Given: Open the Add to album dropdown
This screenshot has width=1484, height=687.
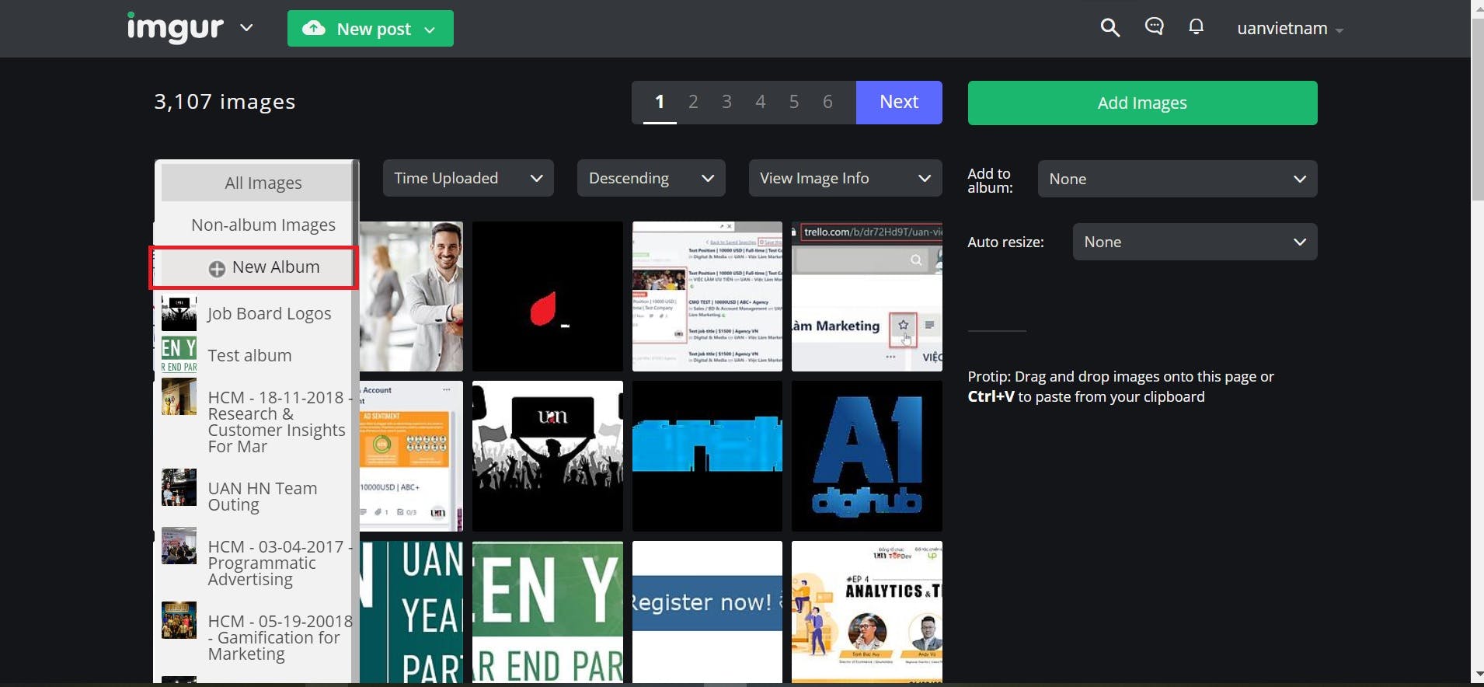Looking at the screenshot, I should tap(1177, 179).
